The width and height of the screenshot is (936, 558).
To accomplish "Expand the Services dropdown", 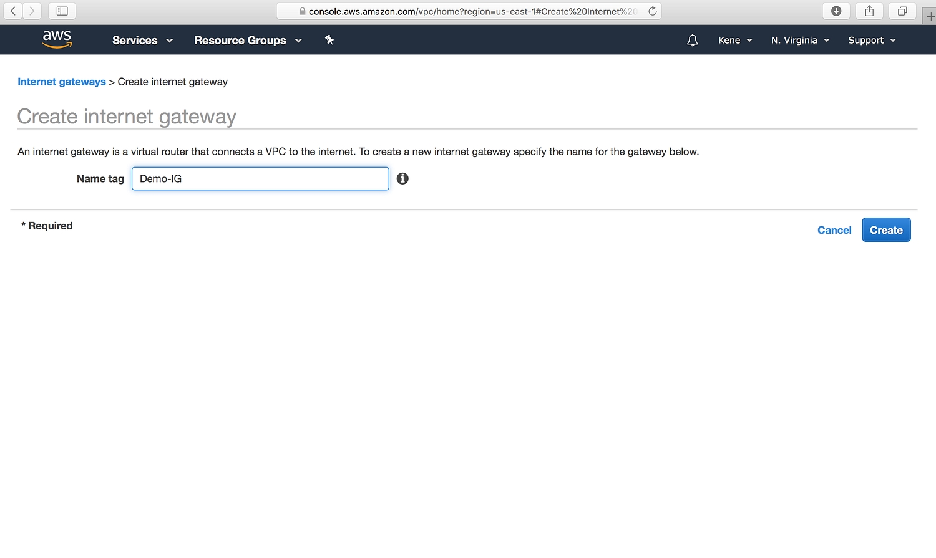I will coord(142,41).
